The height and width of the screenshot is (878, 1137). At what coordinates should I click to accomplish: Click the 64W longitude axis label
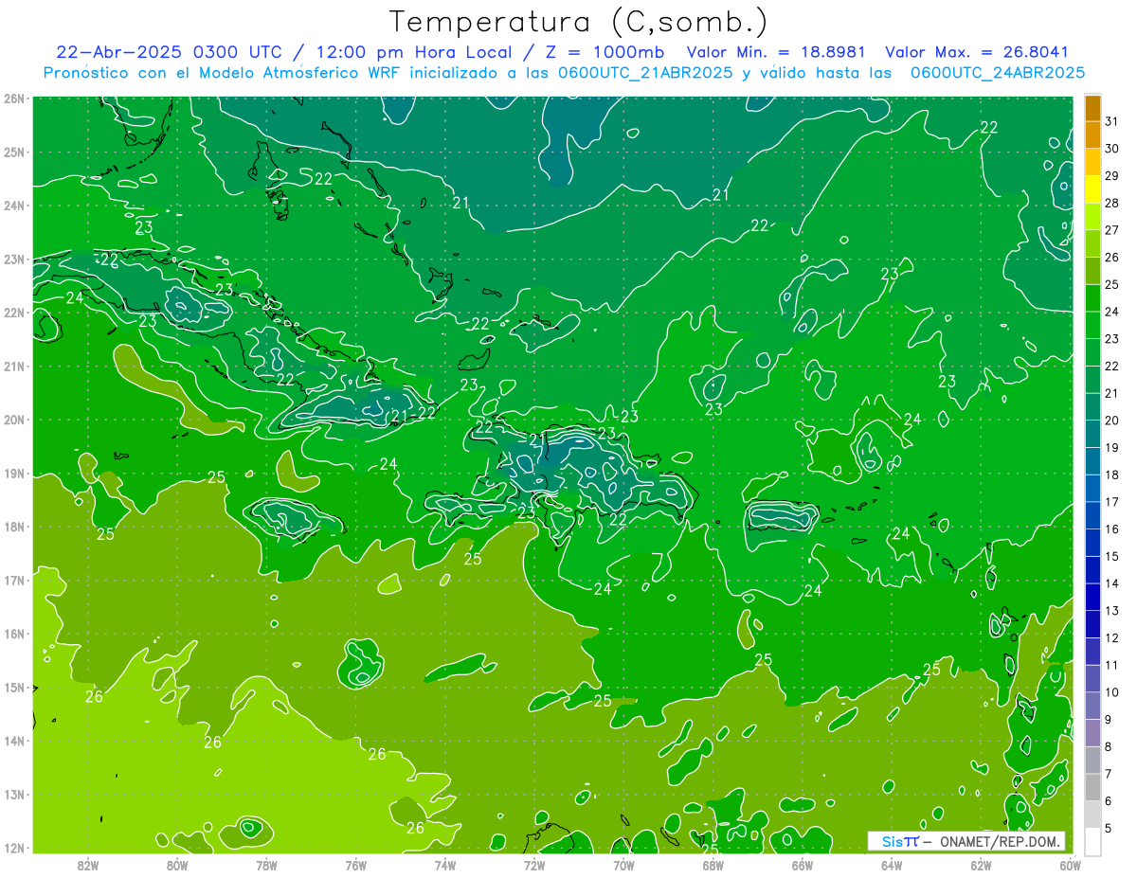892,865
